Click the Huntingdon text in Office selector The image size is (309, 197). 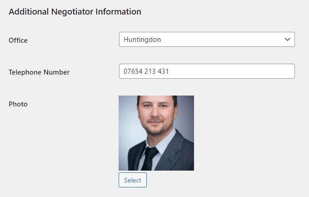(142, 40)
